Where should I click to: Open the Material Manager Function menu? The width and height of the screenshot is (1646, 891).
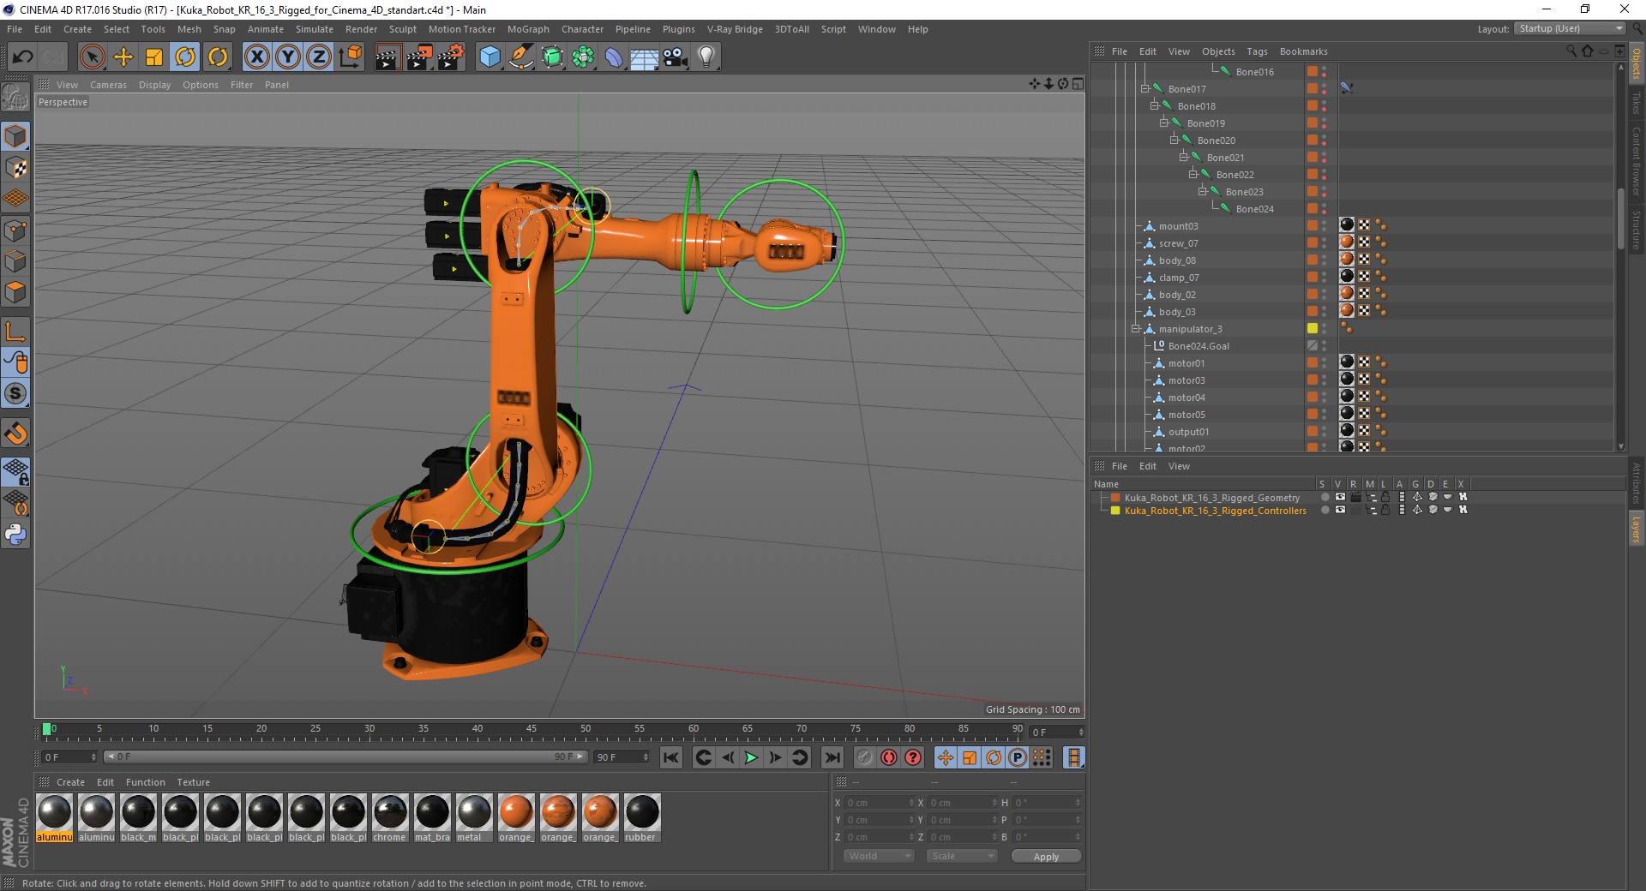pos(145,782)
